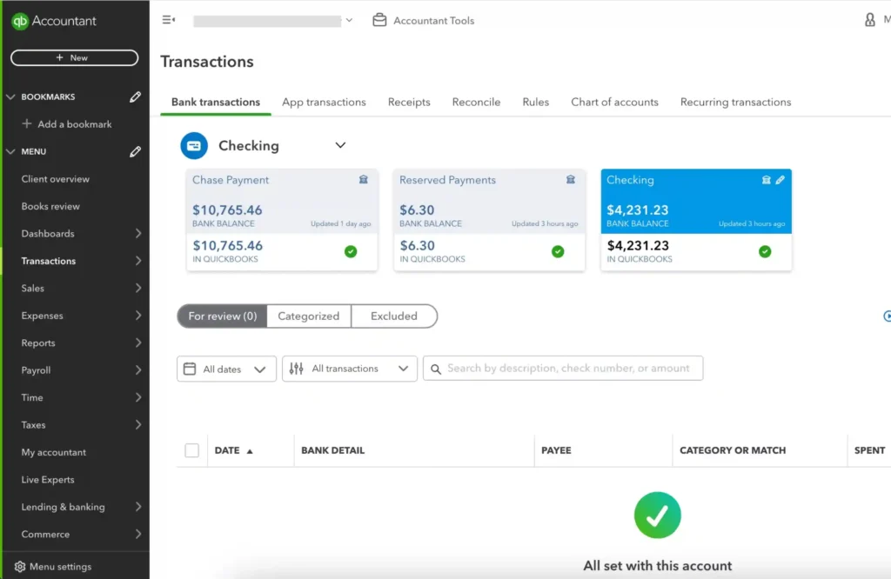Click bank icon on Reserved Payments card

(571, 179)
